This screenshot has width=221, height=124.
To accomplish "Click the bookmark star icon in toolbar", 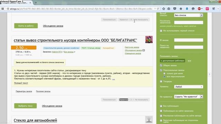I will 163,9.
